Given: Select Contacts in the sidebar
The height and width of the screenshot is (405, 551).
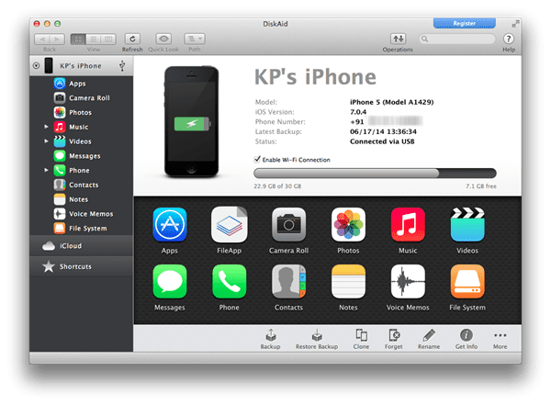Looking at the screenshot, I should click(x=82, y=185).
